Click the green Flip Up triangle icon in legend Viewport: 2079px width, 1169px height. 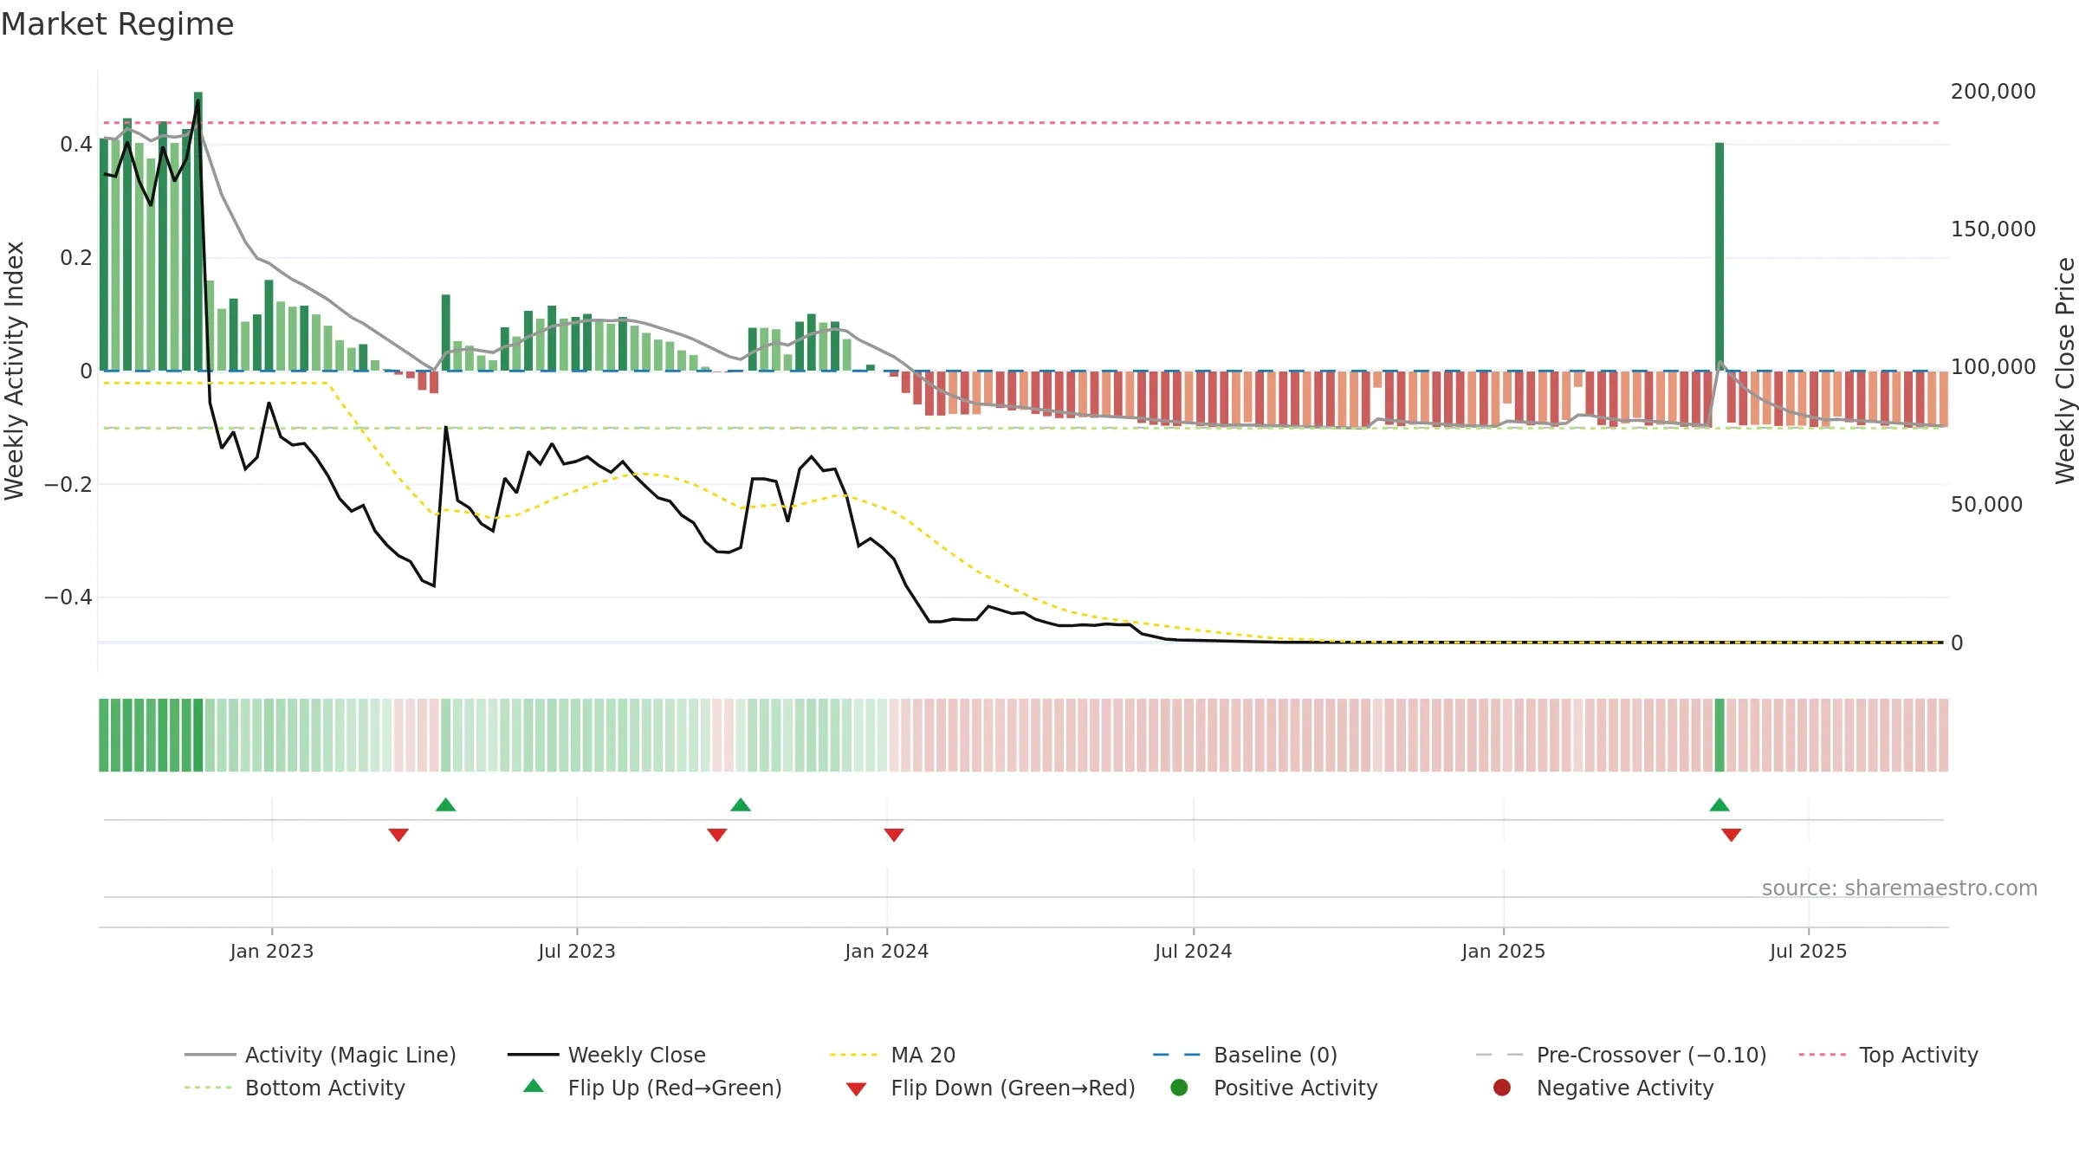coord(534,1086)
